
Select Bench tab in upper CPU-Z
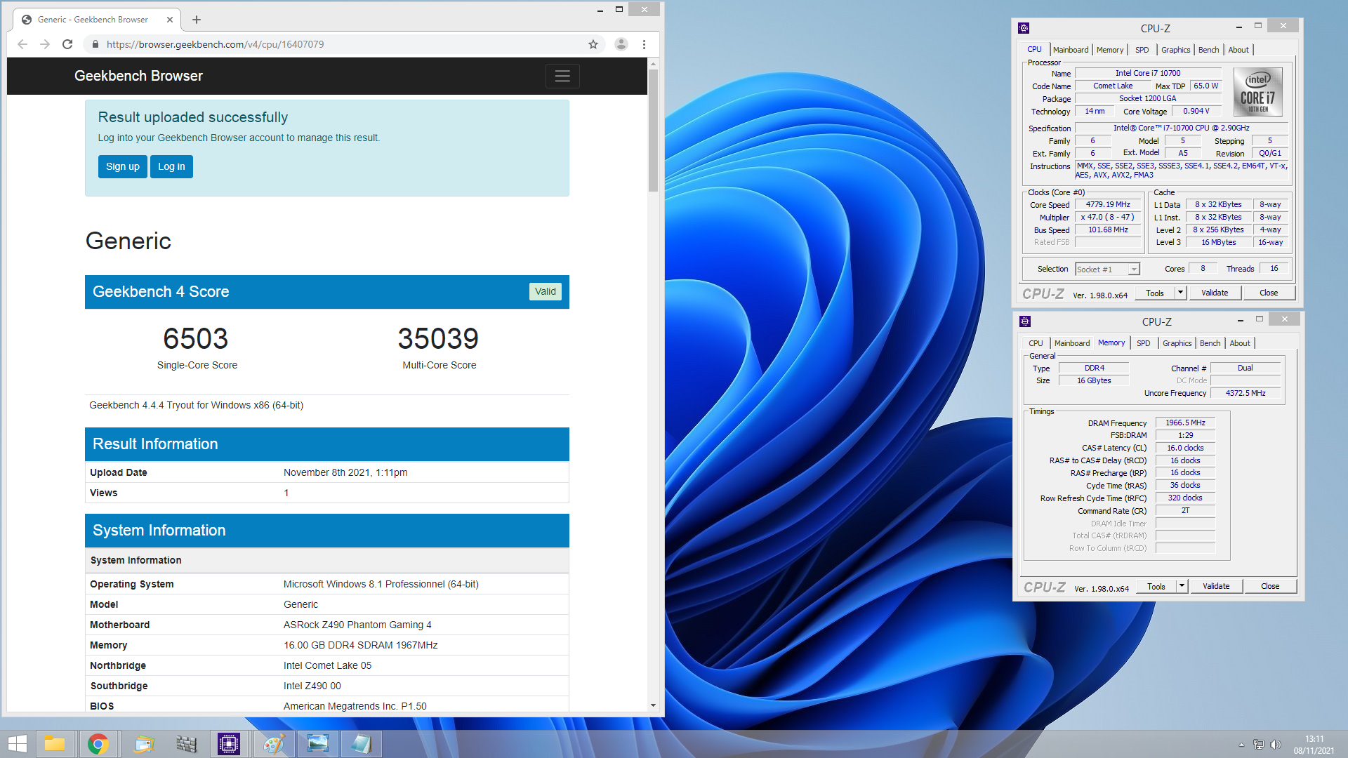(x=1208, y=50)
